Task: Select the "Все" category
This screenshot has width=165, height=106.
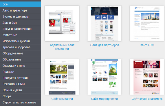Action: (20, 4)
